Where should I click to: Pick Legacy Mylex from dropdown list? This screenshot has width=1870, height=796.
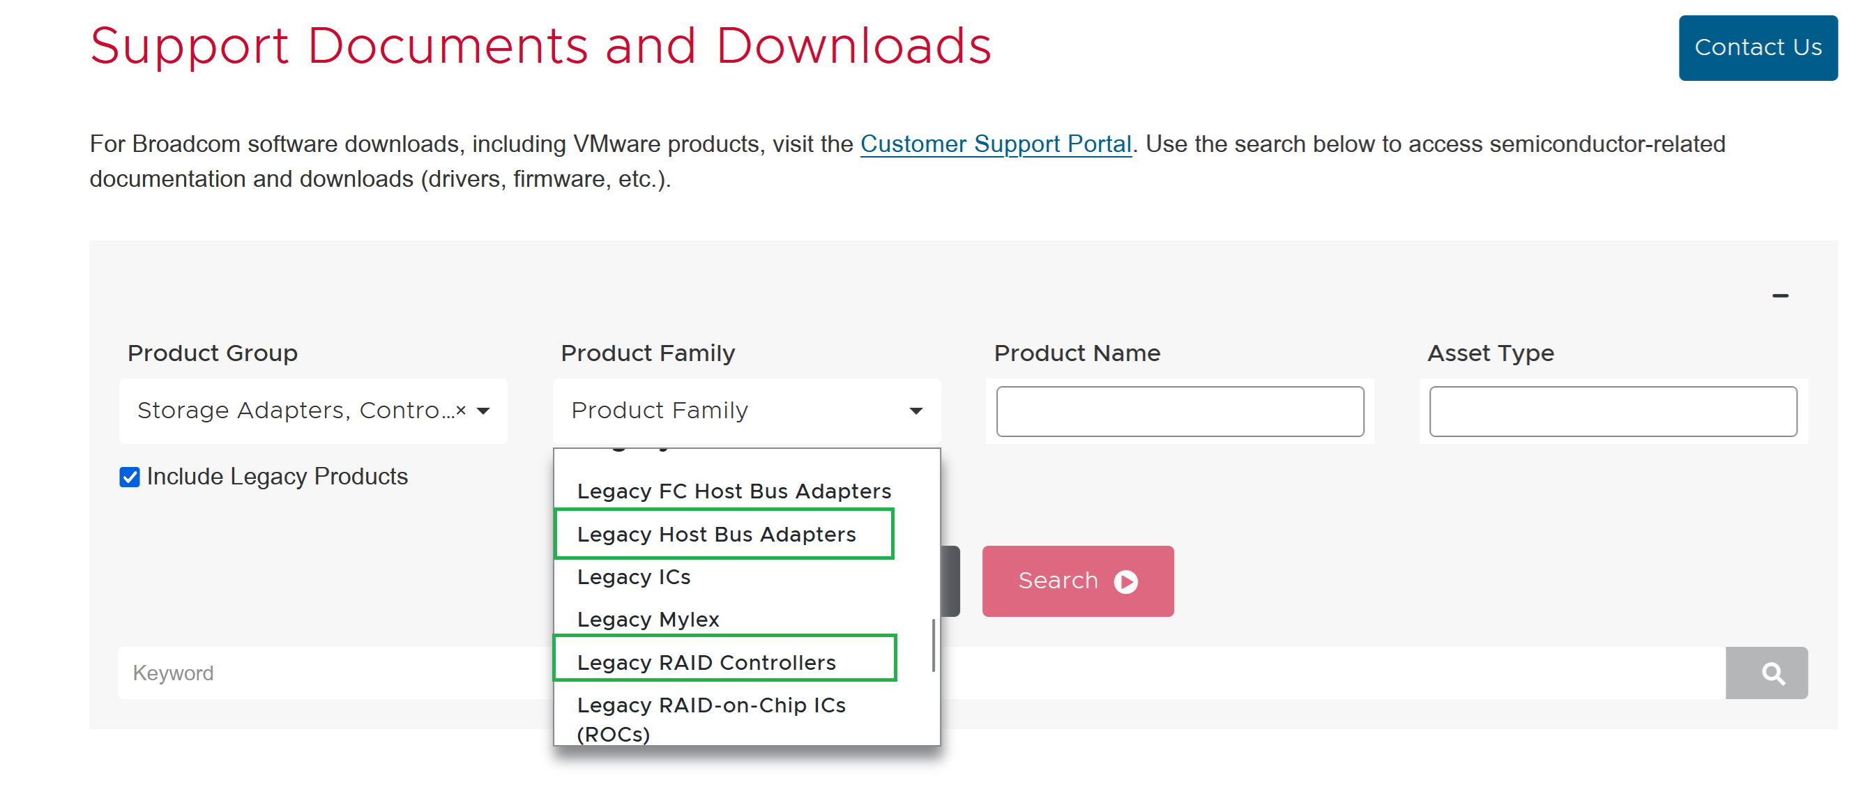pyautogui.click(x=648, y=620)
